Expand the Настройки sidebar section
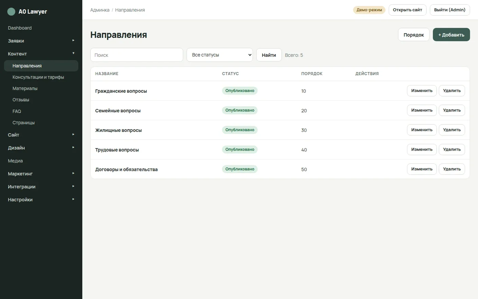The height and width of the screenshot is (299, 478). (41, 200)
